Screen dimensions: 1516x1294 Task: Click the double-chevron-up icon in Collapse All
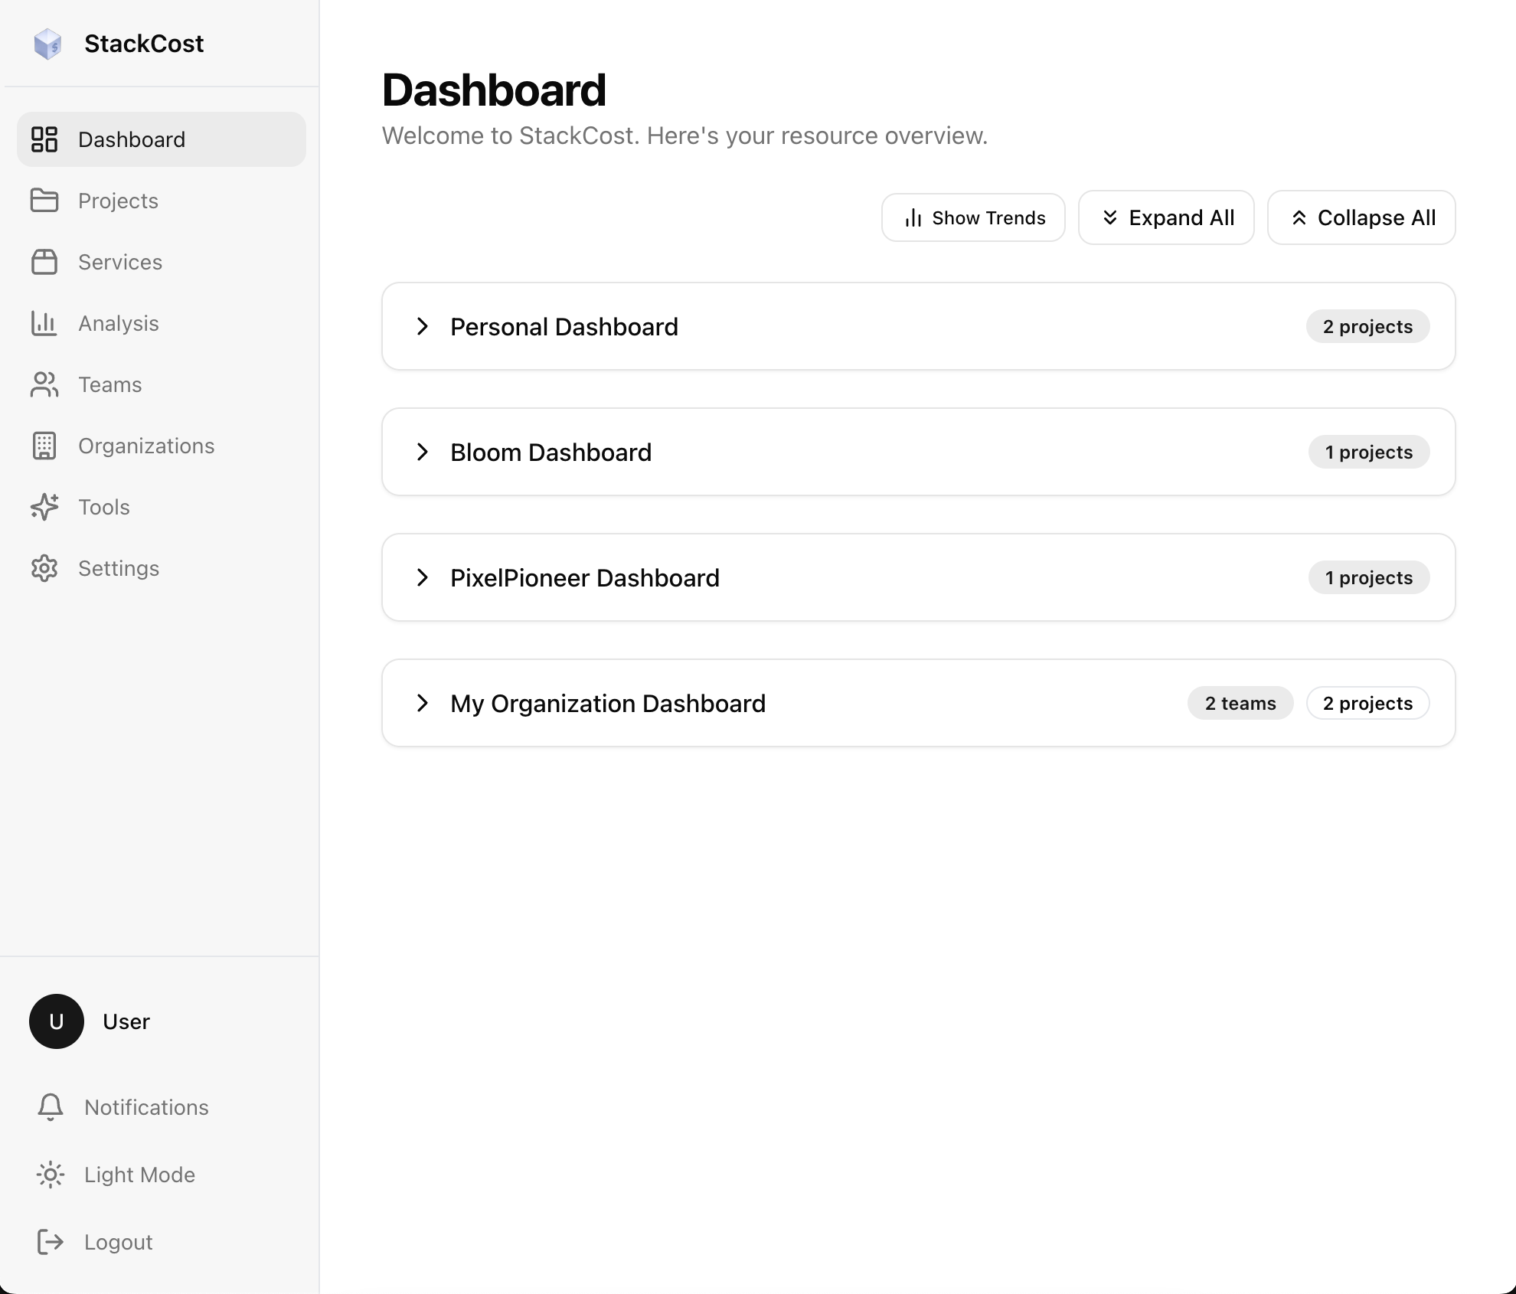(x=1299, y=218)
